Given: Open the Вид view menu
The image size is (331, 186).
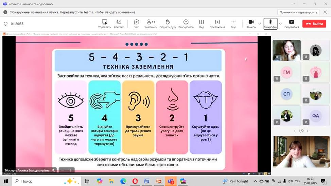Looking at the screenshot, I should pyautogui.click(x=202, y=24).
